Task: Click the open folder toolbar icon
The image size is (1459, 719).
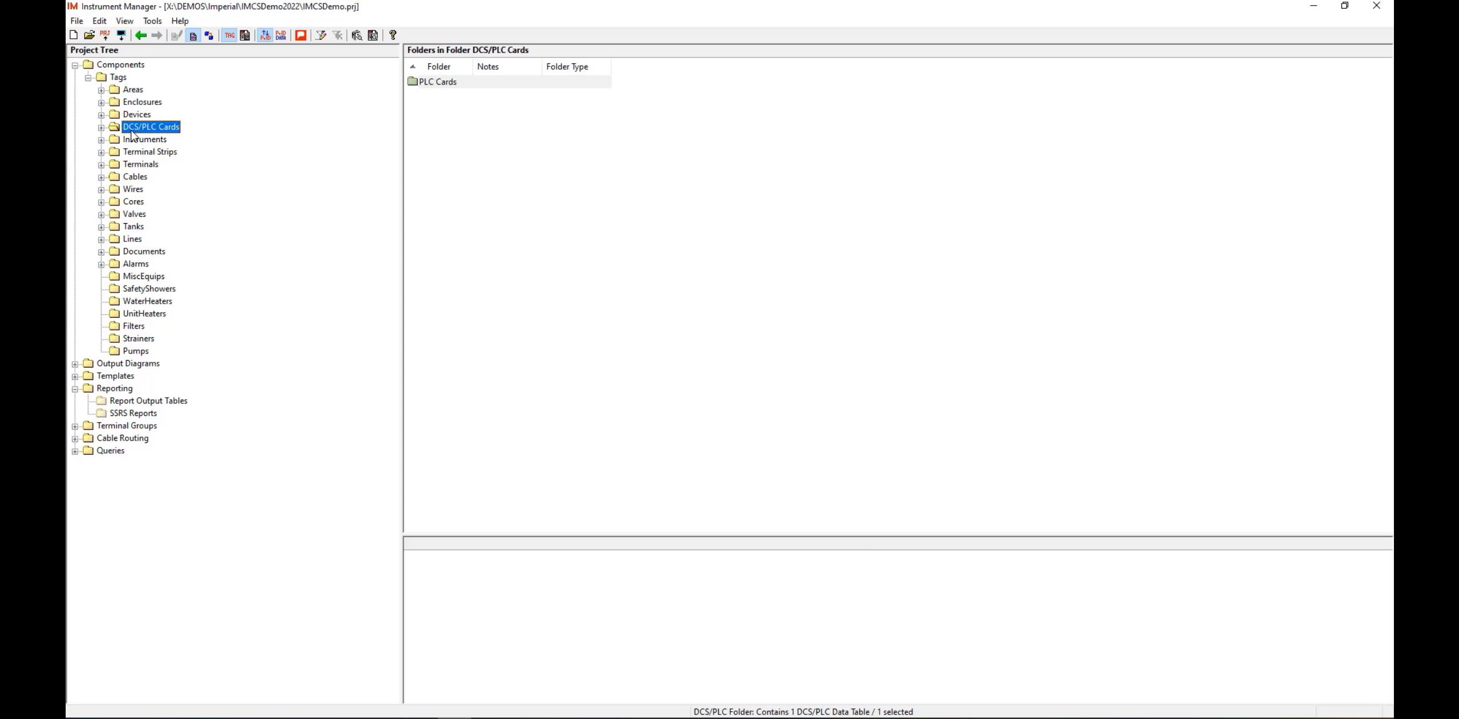Action: (x=89, y=35)
